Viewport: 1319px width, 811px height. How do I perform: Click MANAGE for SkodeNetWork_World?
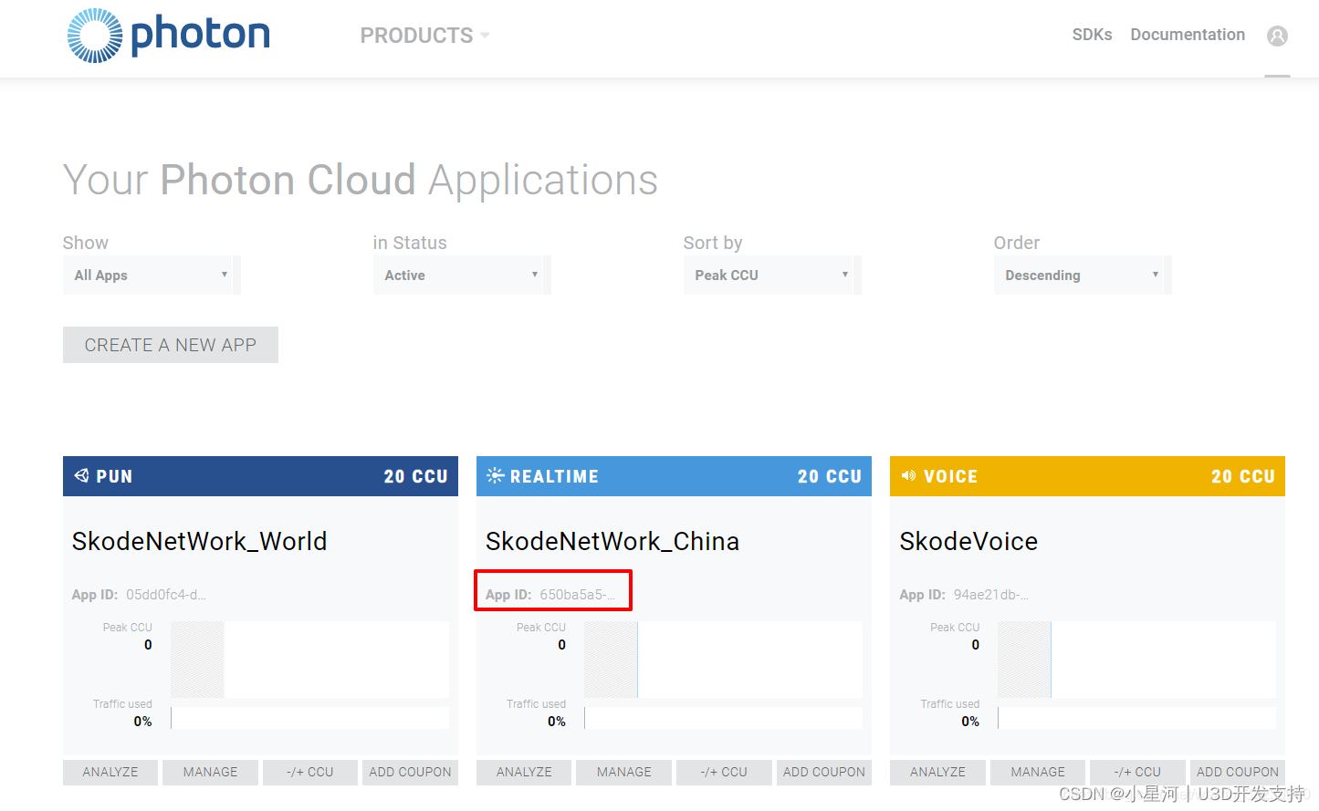tap(210, 772)
